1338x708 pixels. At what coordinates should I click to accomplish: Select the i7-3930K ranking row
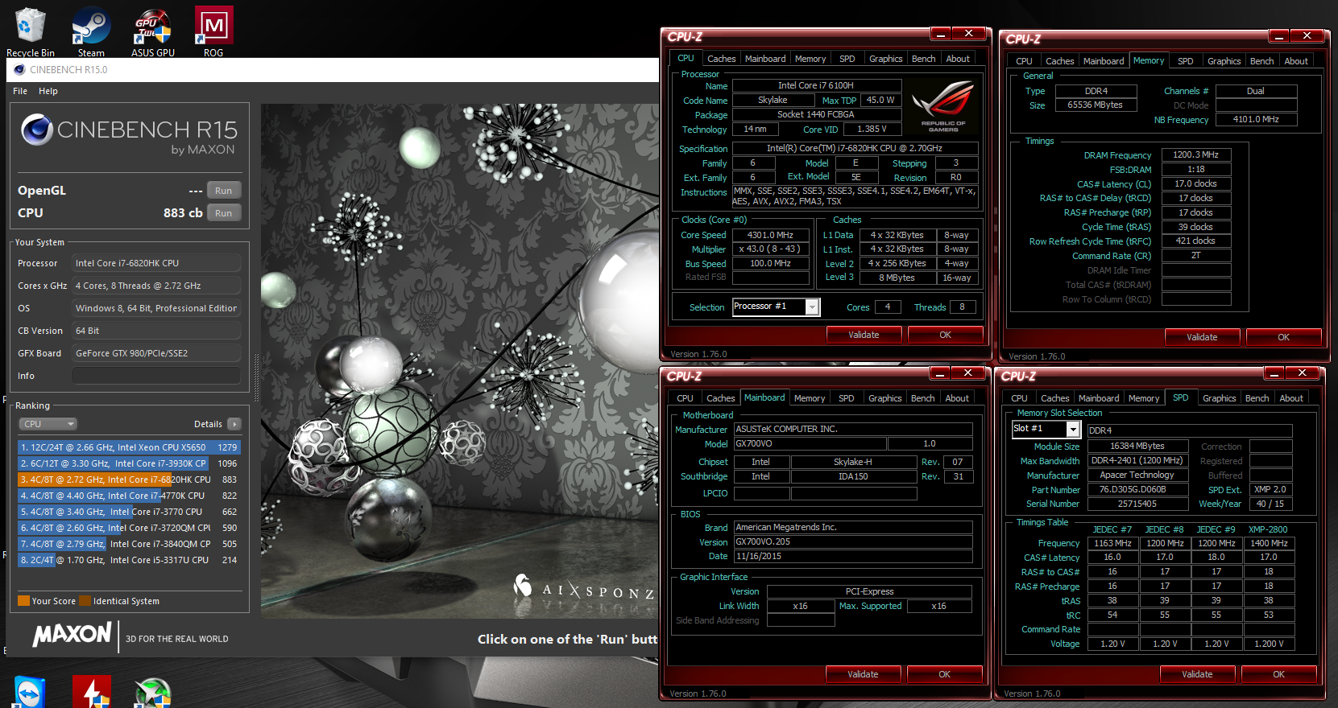(x=129, y=463)
